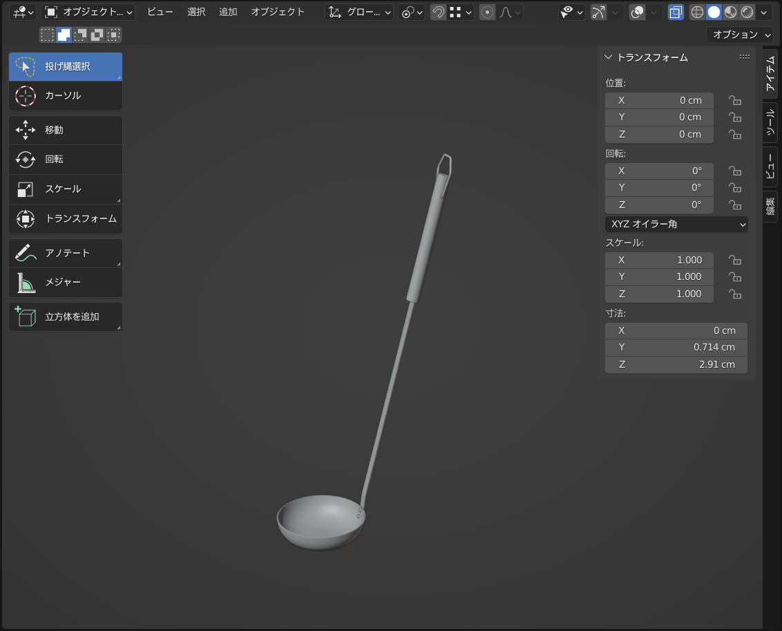Toggle X-ray display in header
Image resolution: width=782 pixels, height=631 pixels.
coord(676,12)
